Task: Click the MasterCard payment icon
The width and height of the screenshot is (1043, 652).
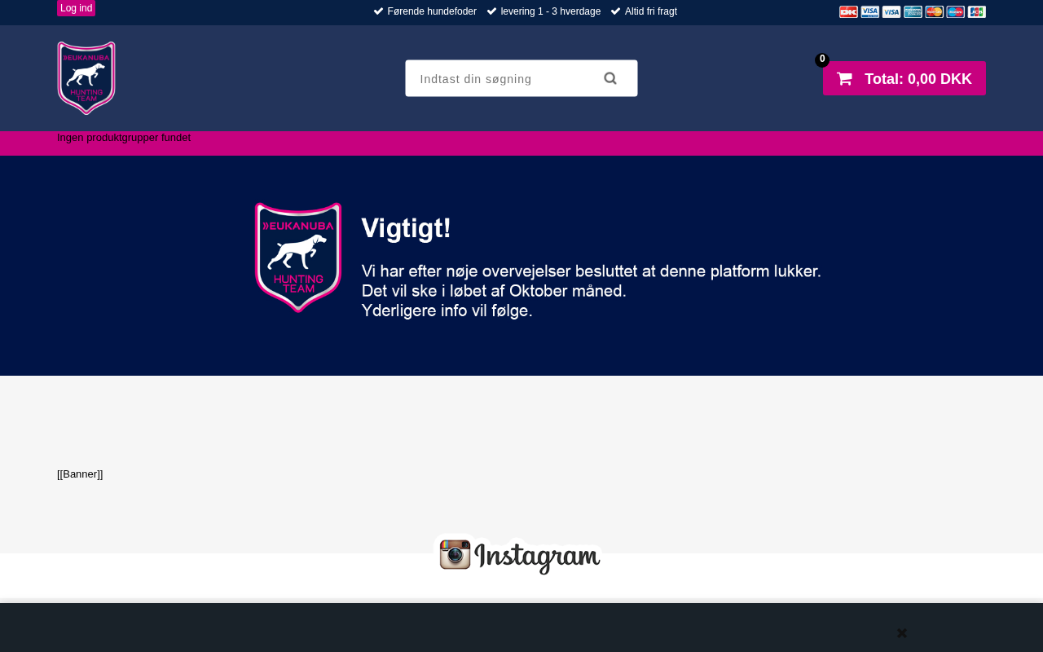Action: coord(935,11)
